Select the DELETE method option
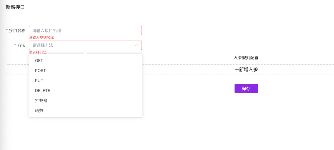Viewport: 334px width, 150px height. point(43,91)
